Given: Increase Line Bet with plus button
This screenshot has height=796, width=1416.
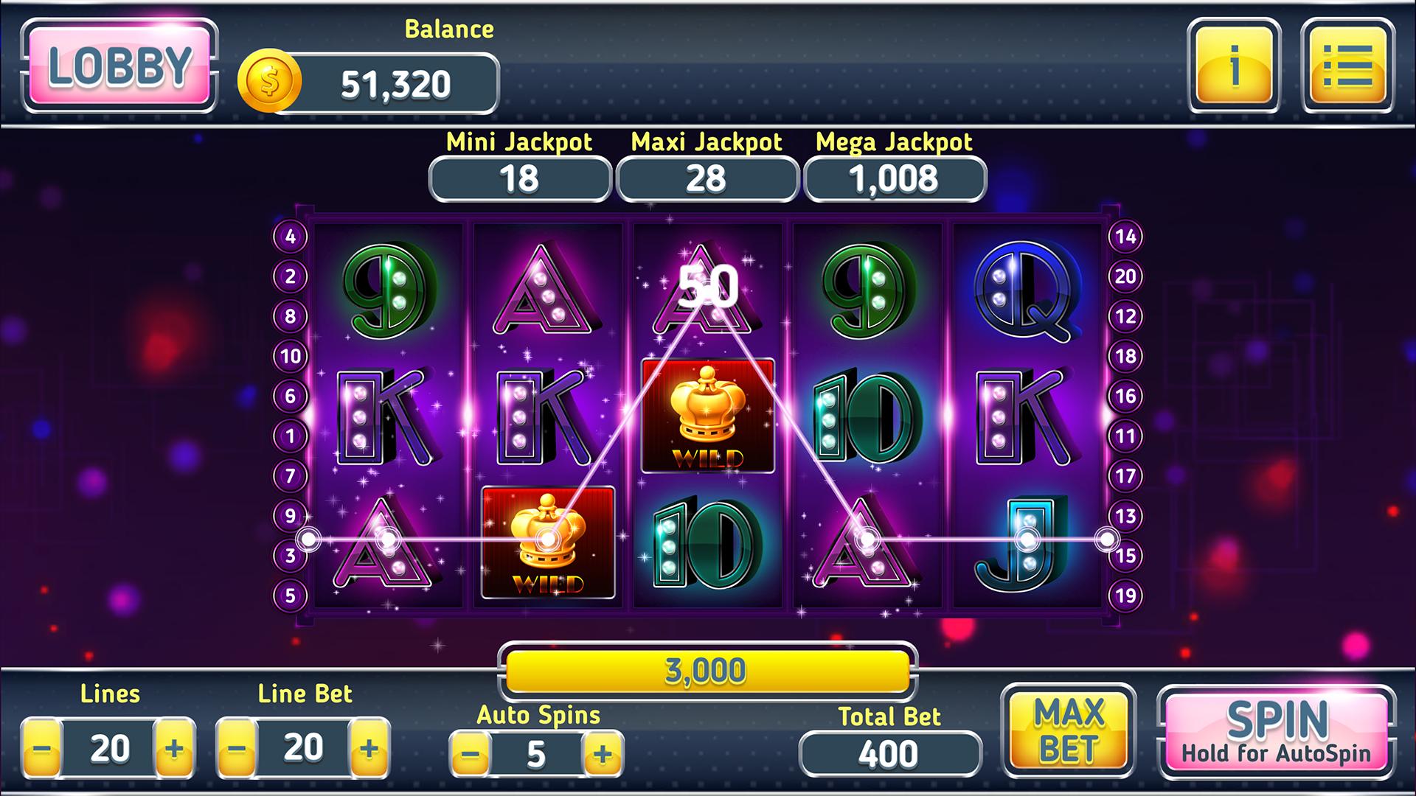Looking at the screenshot, I should point(369,749).
